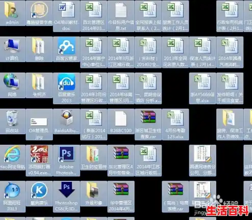Select the 2014年华南管理区3月 Excel file
The image size is (252, 220).
121,88
